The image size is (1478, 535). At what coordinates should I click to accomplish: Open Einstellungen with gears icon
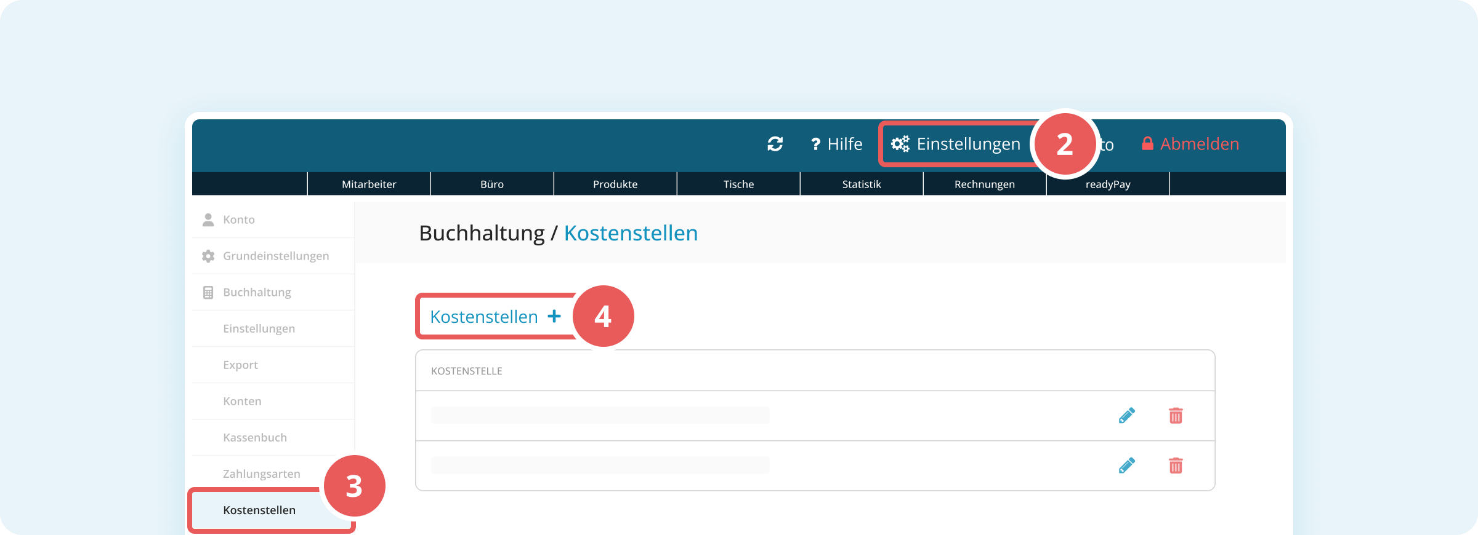click(956, 144)
